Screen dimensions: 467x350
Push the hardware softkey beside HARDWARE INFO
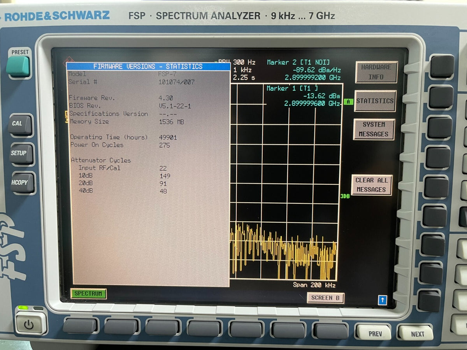pos(442,66)
